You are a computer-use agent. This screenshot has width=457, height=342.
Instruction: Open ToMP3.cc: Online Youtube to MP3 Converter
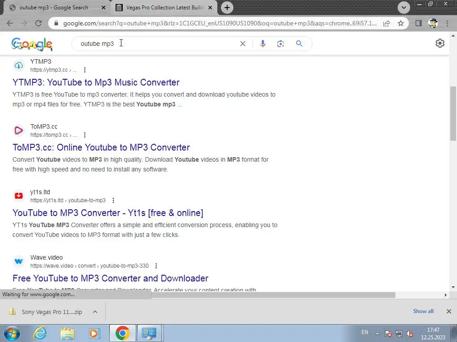pyautogui.click(x=101, y=147)
